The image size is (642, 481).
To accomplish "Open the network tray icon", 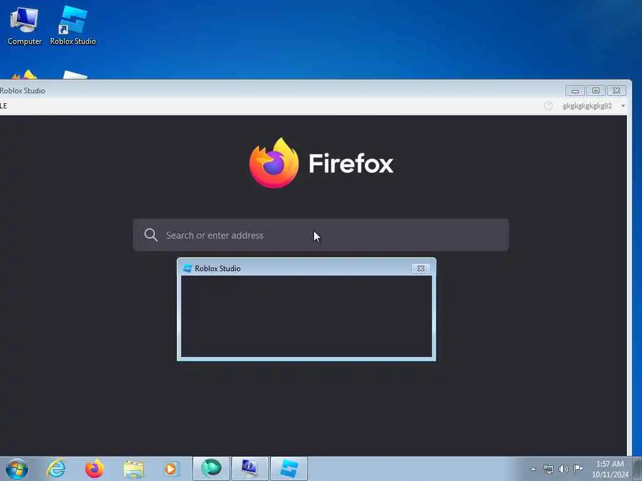I will tap(548, 469).
